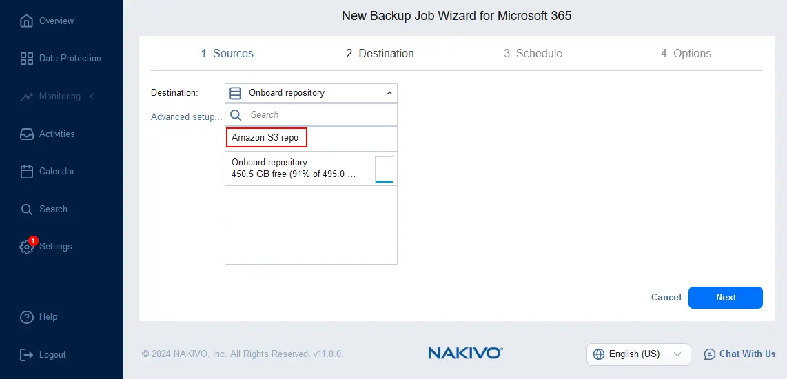Open the English (US) language dropdown
Screen dimensions: 787x379
[638, 354]
